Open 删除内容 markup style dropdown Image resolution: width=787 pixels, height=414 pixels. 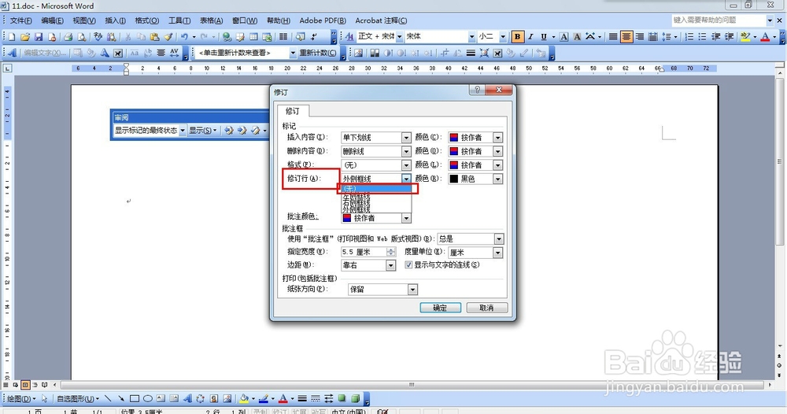pos(406,151)
